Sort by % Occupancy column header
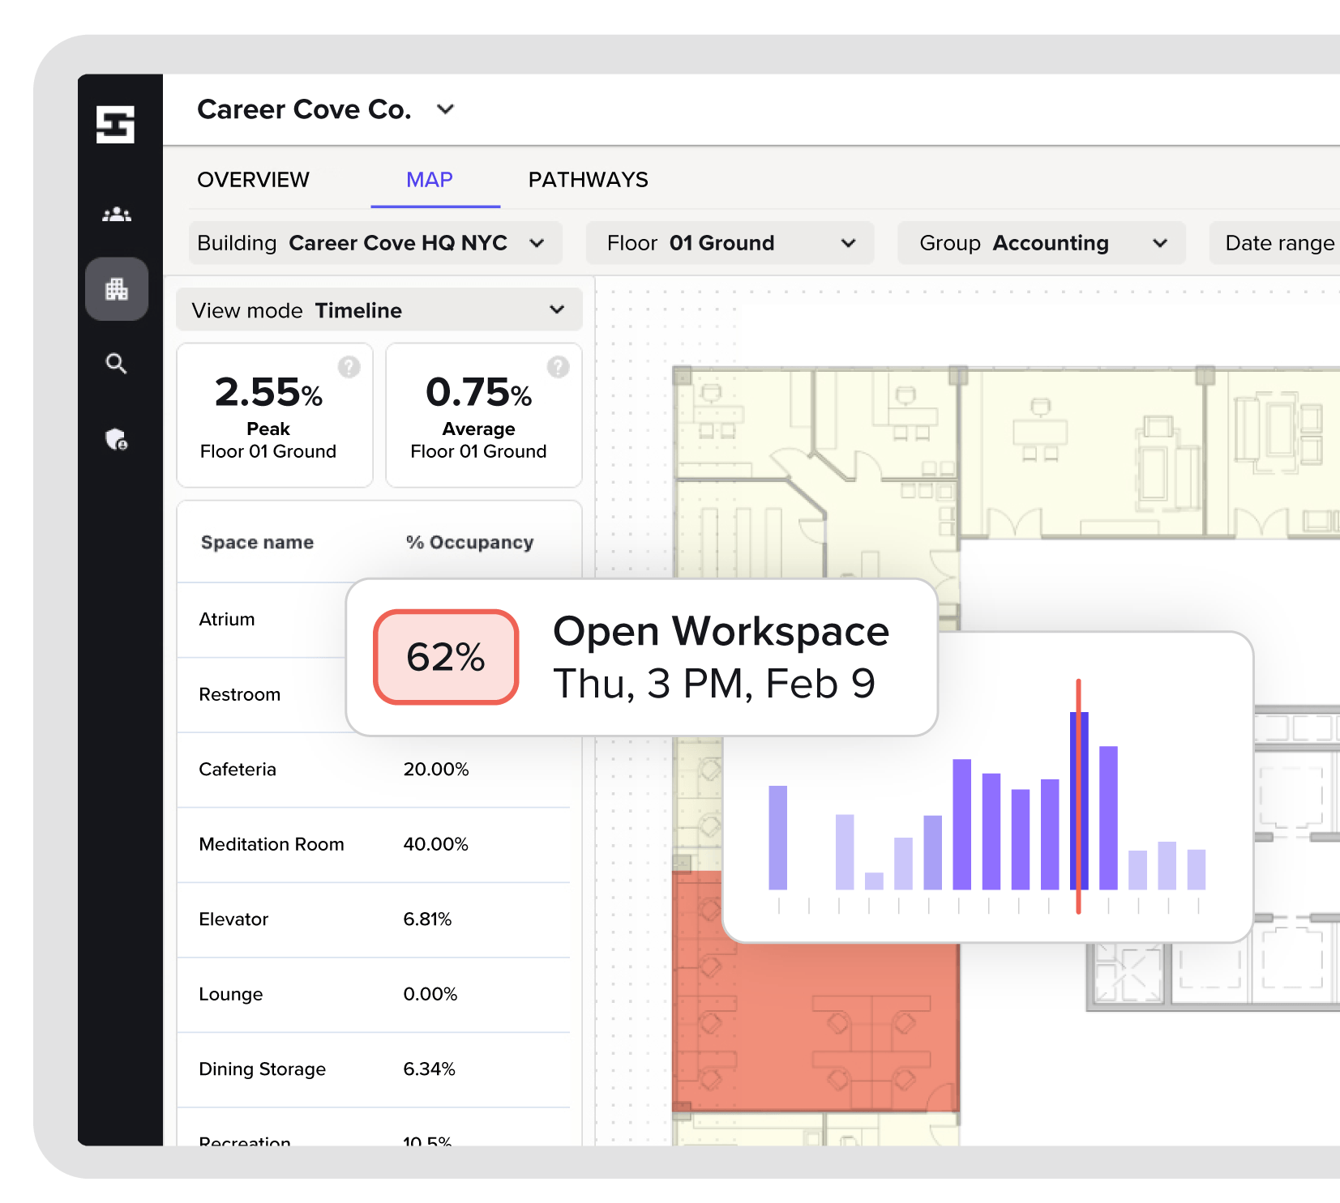 point(470,542)
